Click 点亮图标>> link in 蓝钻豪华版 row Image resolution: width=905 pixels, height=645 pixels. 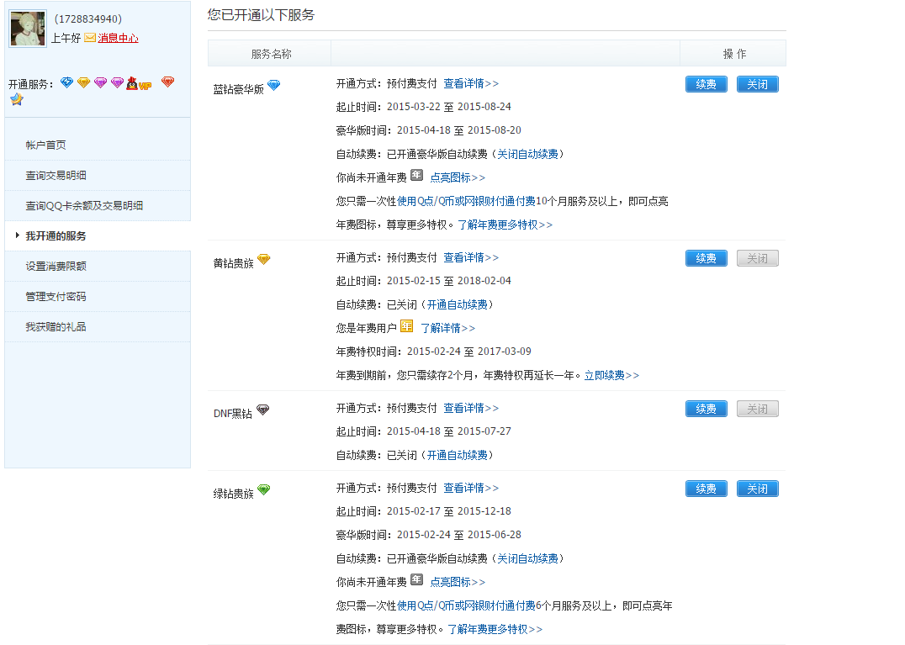[x=458, y=177]
